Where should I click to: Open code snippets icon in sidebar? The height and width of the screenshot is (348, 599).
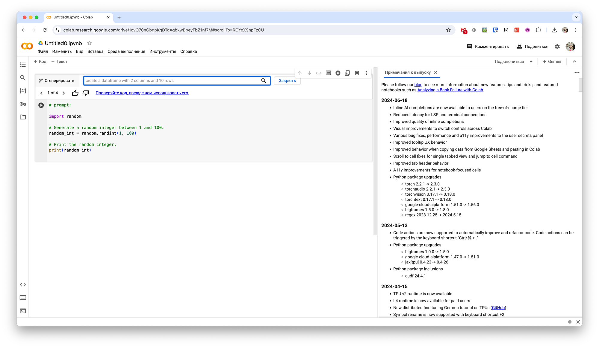23,285
